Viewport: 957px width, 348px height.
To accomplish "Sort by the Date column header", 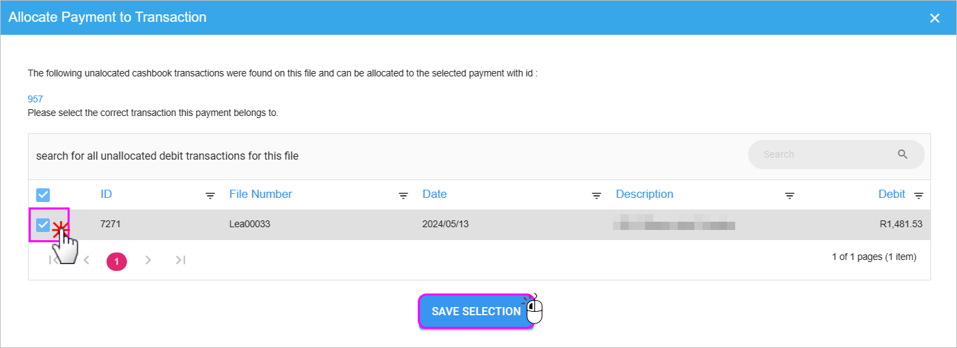I will coord(435,194).
